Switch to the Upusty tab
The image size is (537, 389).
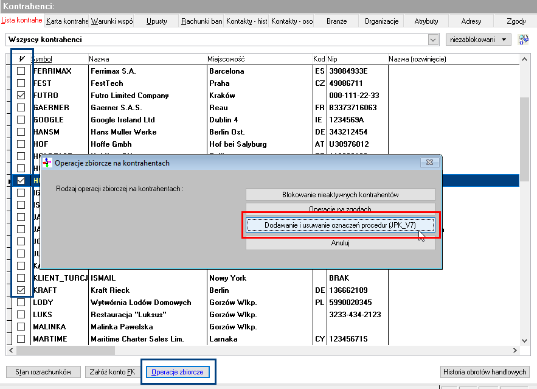156,21
